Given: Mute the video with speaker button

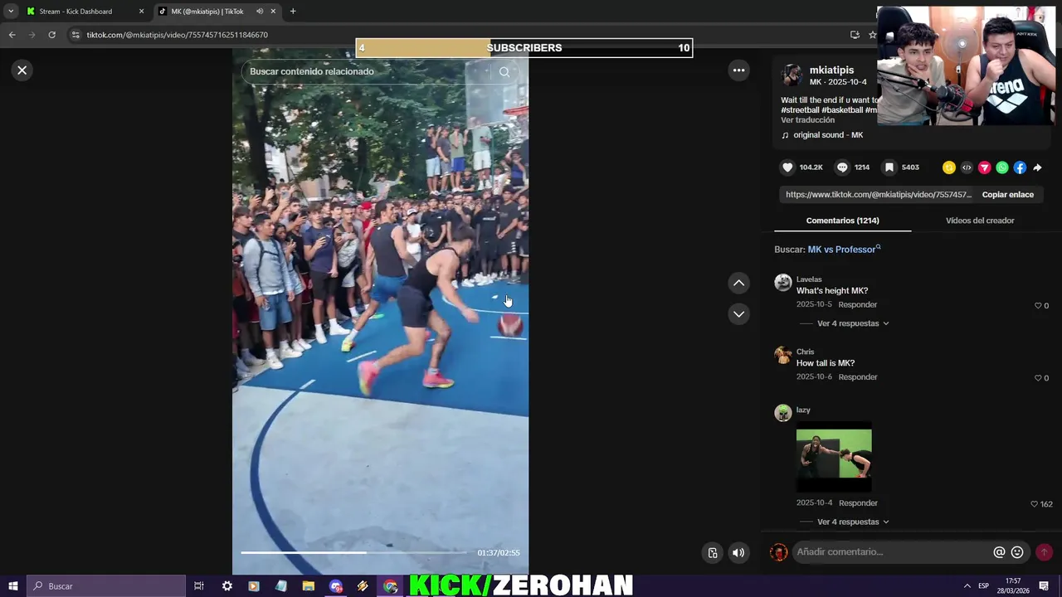Looking at the screenshot, I should 738,553.
